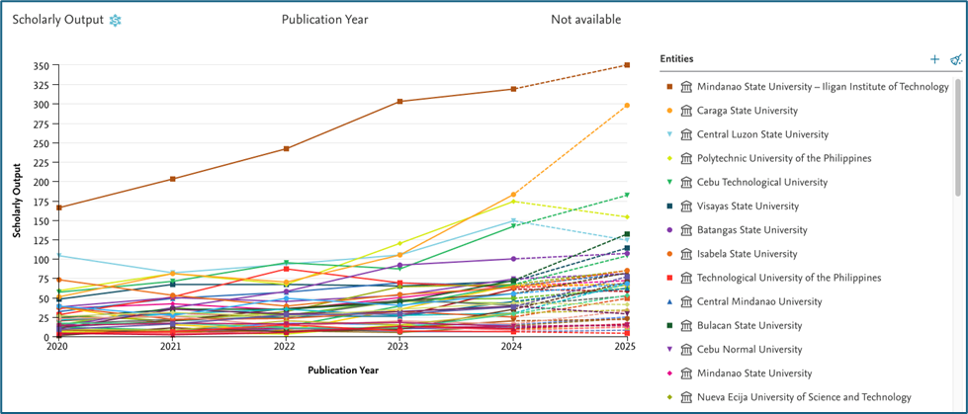Select Nueva Ecija University of Science and Technology
Screen dimensions: 968x414
pos(804,397)
